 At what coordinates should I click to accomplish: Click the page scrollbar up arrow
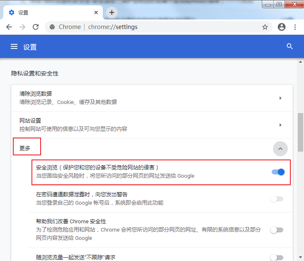(x=301, y=62)
